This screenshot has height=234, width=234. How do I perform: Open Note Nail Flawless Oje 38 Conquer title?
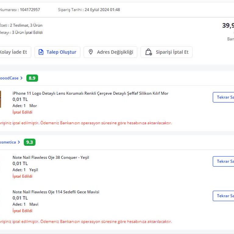coord(51,158)
